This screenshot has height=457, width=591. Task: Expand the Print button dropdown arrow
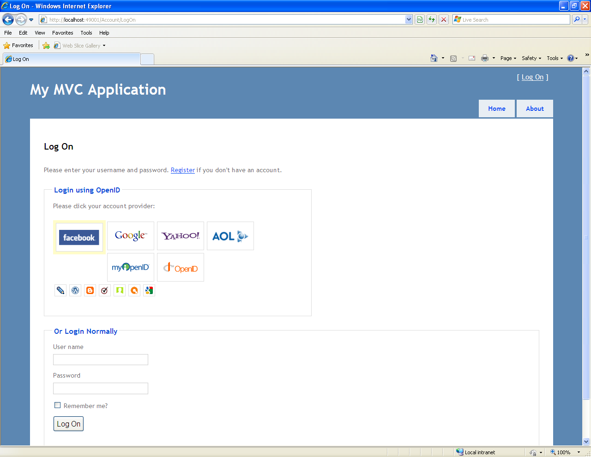click(x=494, y=58)
